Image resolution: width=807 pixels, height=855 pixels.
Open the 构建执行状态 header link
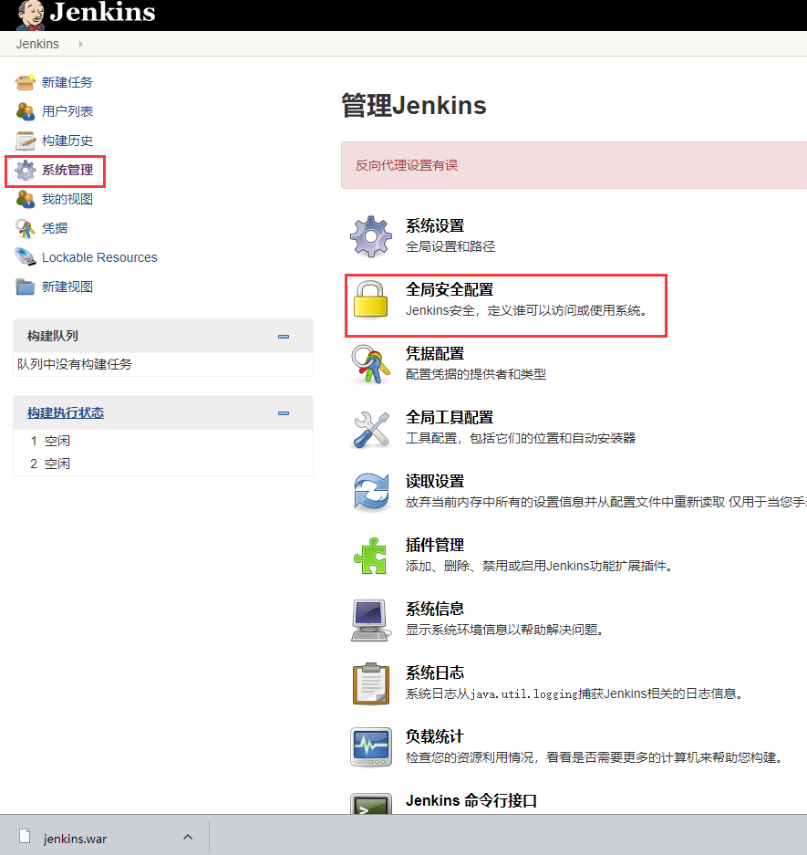pos(66,412)
